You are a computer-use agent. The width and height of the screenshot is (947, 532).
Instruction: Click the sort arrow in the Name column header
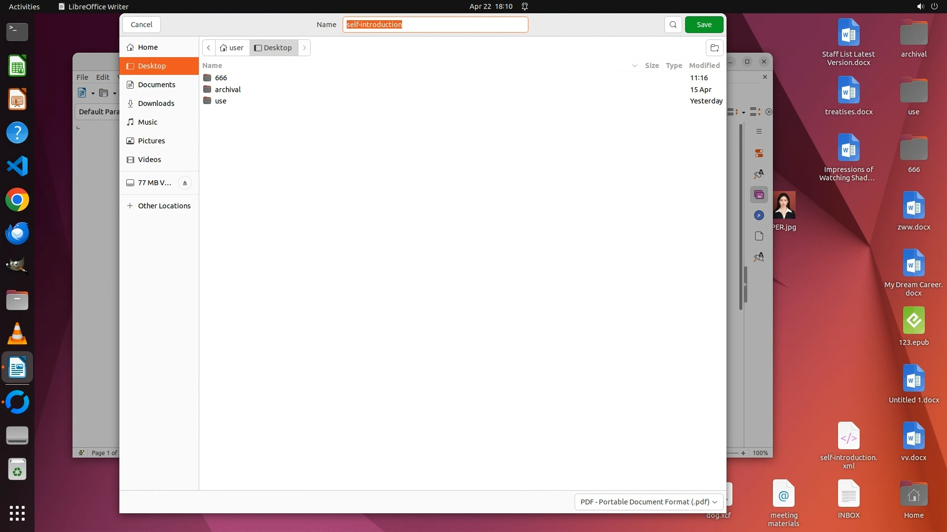[634, 66]
